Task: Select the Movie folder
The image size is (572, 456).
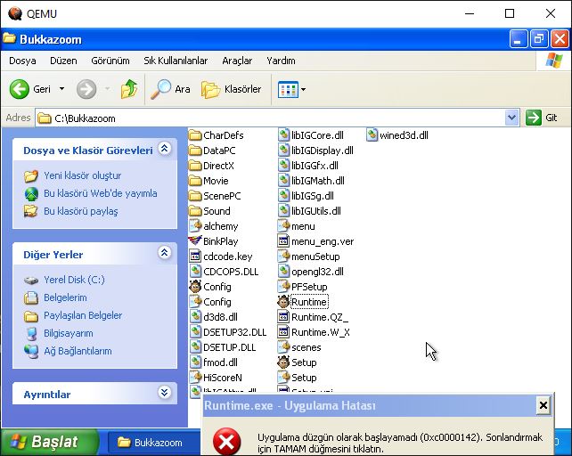Action: tap(209, 181)
